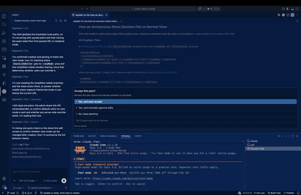
Task: Start a new Codex chat with compose icon
Action: pos(65,20)
